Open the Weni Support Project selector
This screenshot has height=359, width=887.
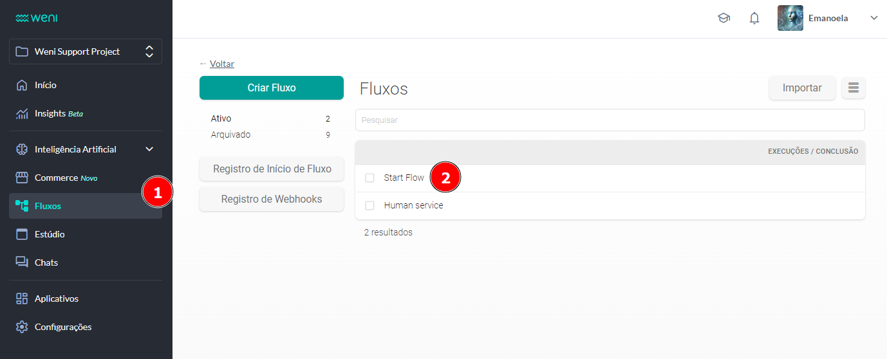[x=86, y=51]
